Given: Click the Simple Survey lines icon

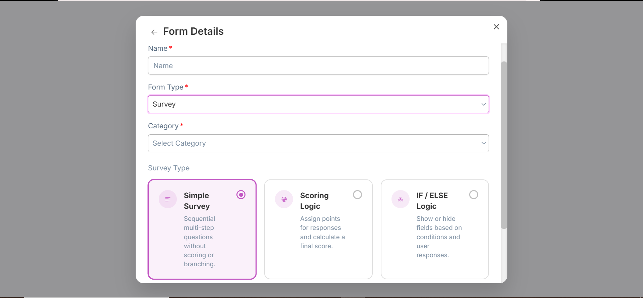Looking at the screenshot, I should coord(168,199).
